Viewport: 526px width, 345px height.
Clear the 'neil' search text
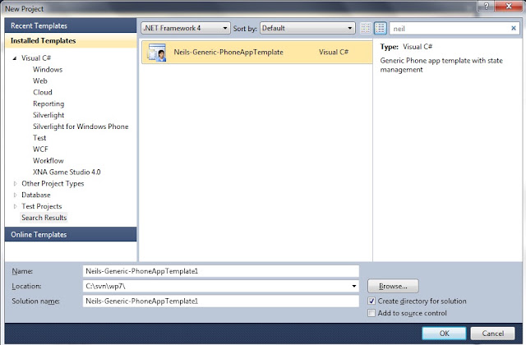click(x=513, y=28)
